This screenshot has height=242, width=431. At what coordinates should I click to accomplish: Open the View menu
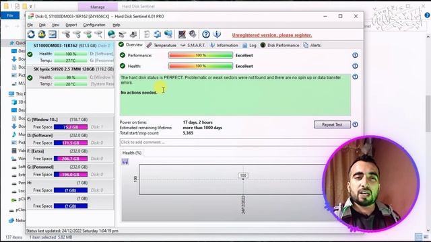click(x=55, y=25)
